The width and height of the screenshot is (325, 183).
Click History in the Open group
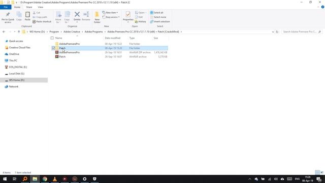(x=140, y=21)
